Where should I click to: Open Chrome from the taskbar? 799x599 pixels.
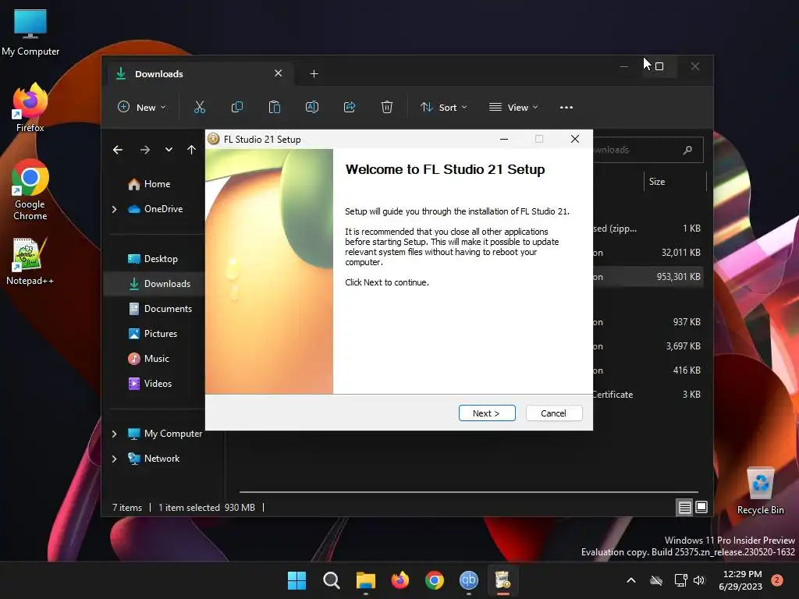point(435,580)
